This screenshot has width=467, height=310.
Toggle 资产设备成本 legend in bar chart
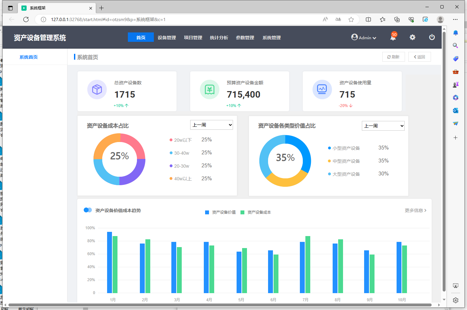(256, 212)
